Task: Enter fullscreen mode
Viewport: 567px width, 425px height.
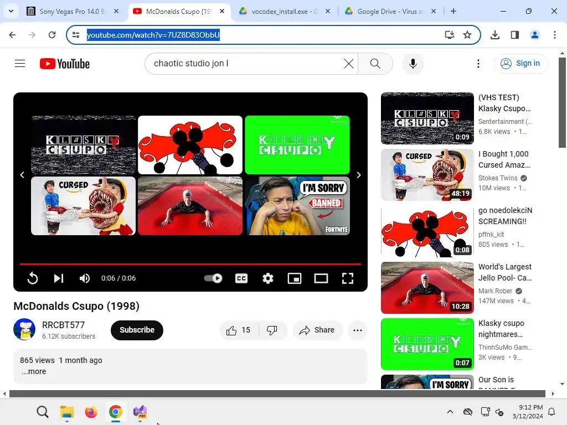Action: [348, 278]
